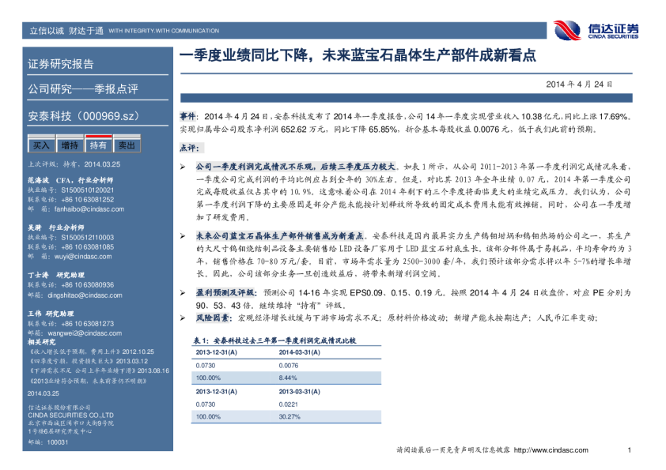Screen dimensions: 666x470
Task: Click the wangwei2@cindasc.com email address
Action: click(x=80, y=333)
